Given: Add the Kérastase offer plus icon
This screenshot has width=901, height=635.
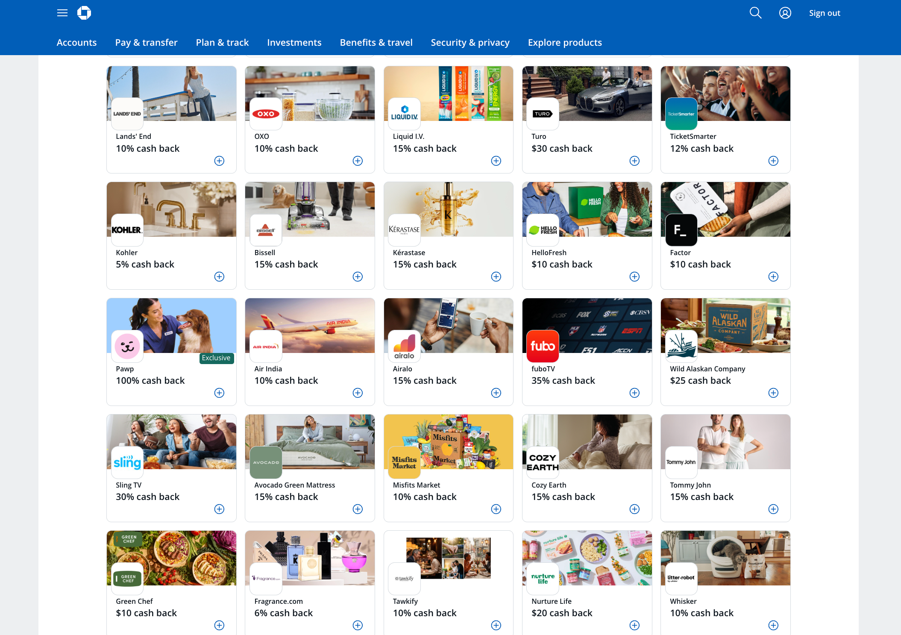Looking at the screenshot, I should [496, 276].
